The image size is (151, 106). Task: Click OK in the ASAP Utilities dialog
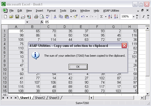click(x=78, y=67)
